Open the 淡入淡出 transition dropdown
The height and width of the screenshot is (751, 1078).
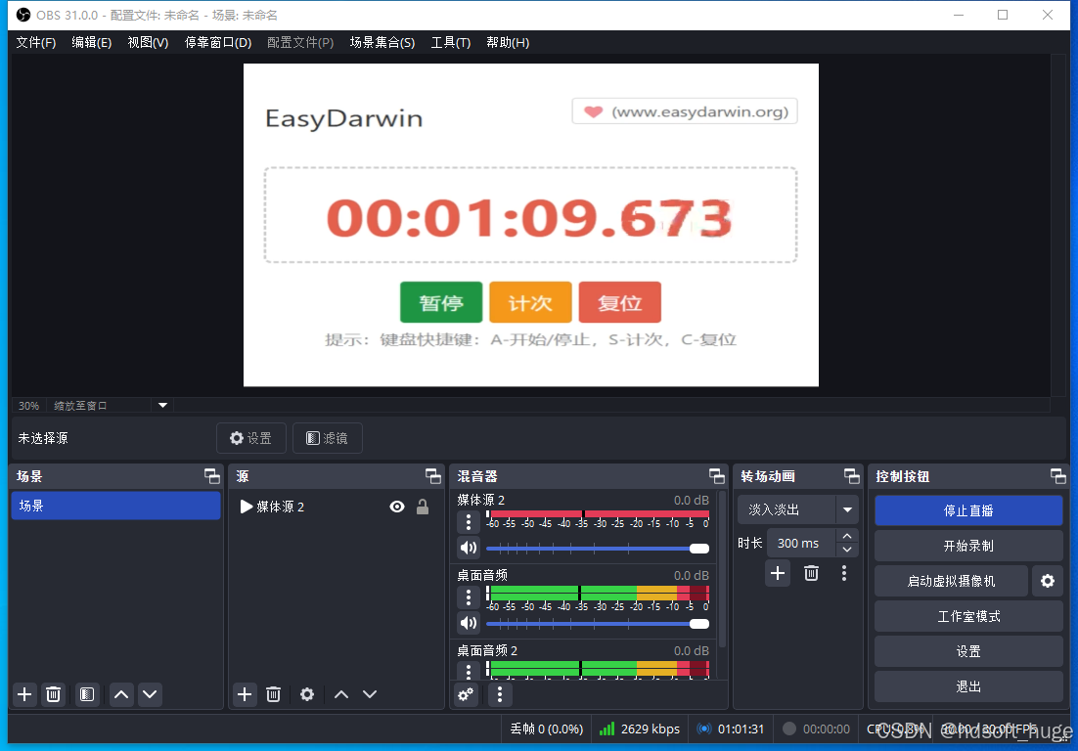tap(798, 509)
